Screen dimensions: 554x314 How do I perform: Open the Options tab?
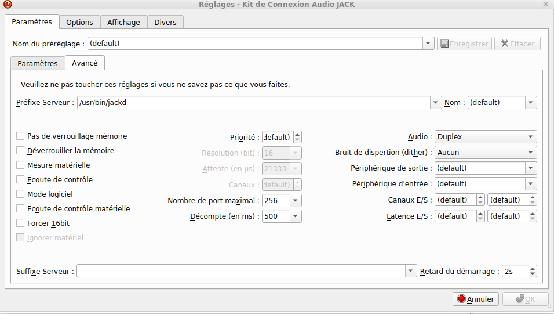click(79, 22)
